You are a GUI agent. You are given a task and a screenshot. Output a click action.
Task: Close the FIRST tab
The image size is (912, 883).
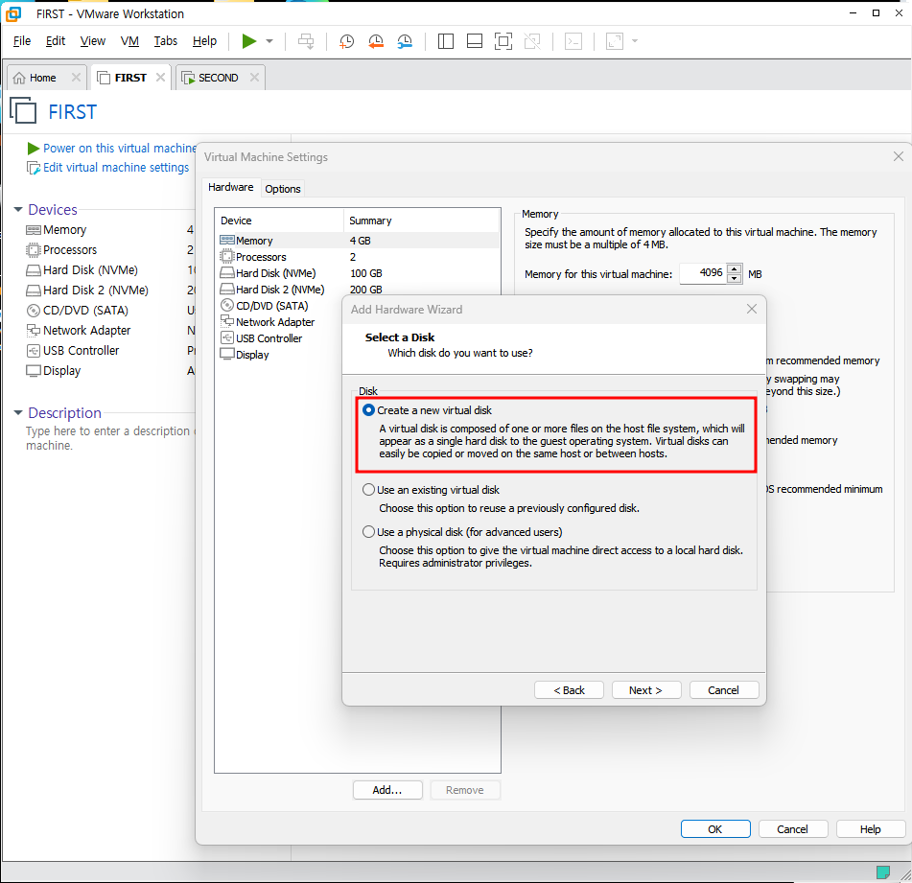tap(160, 78)
